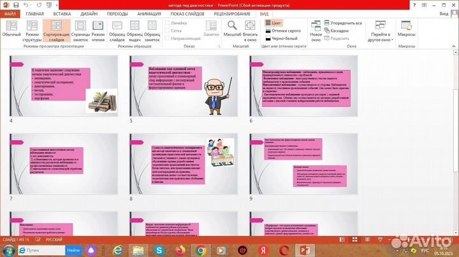The height and width of the screenshot is (257, 459).
Task: Click spell check icon in status bar
Action: 38,239
